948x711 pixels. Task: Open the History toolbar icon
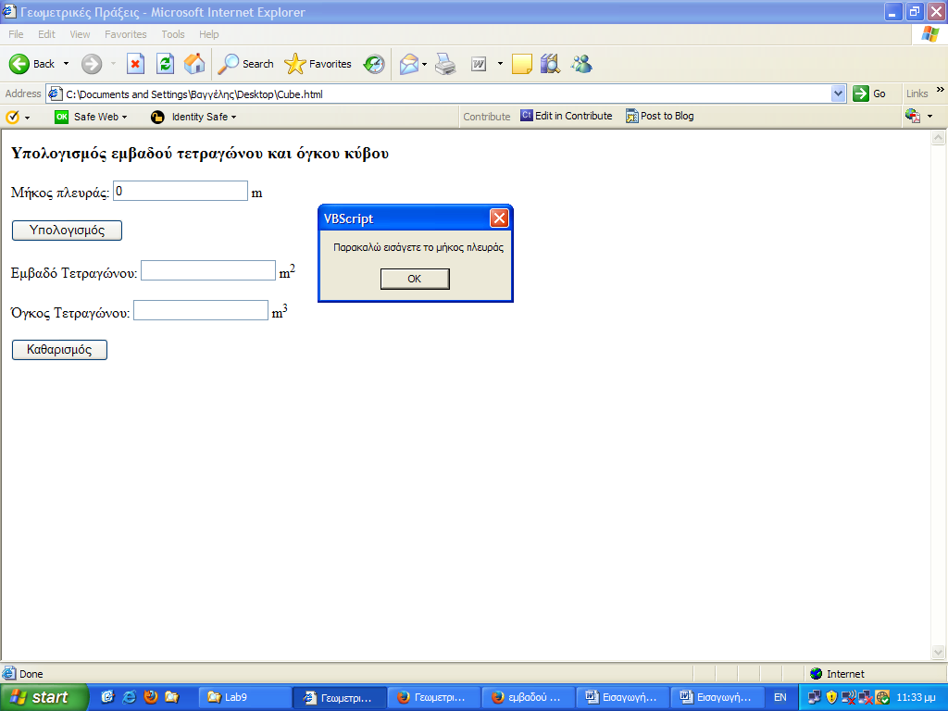[374, 64]
